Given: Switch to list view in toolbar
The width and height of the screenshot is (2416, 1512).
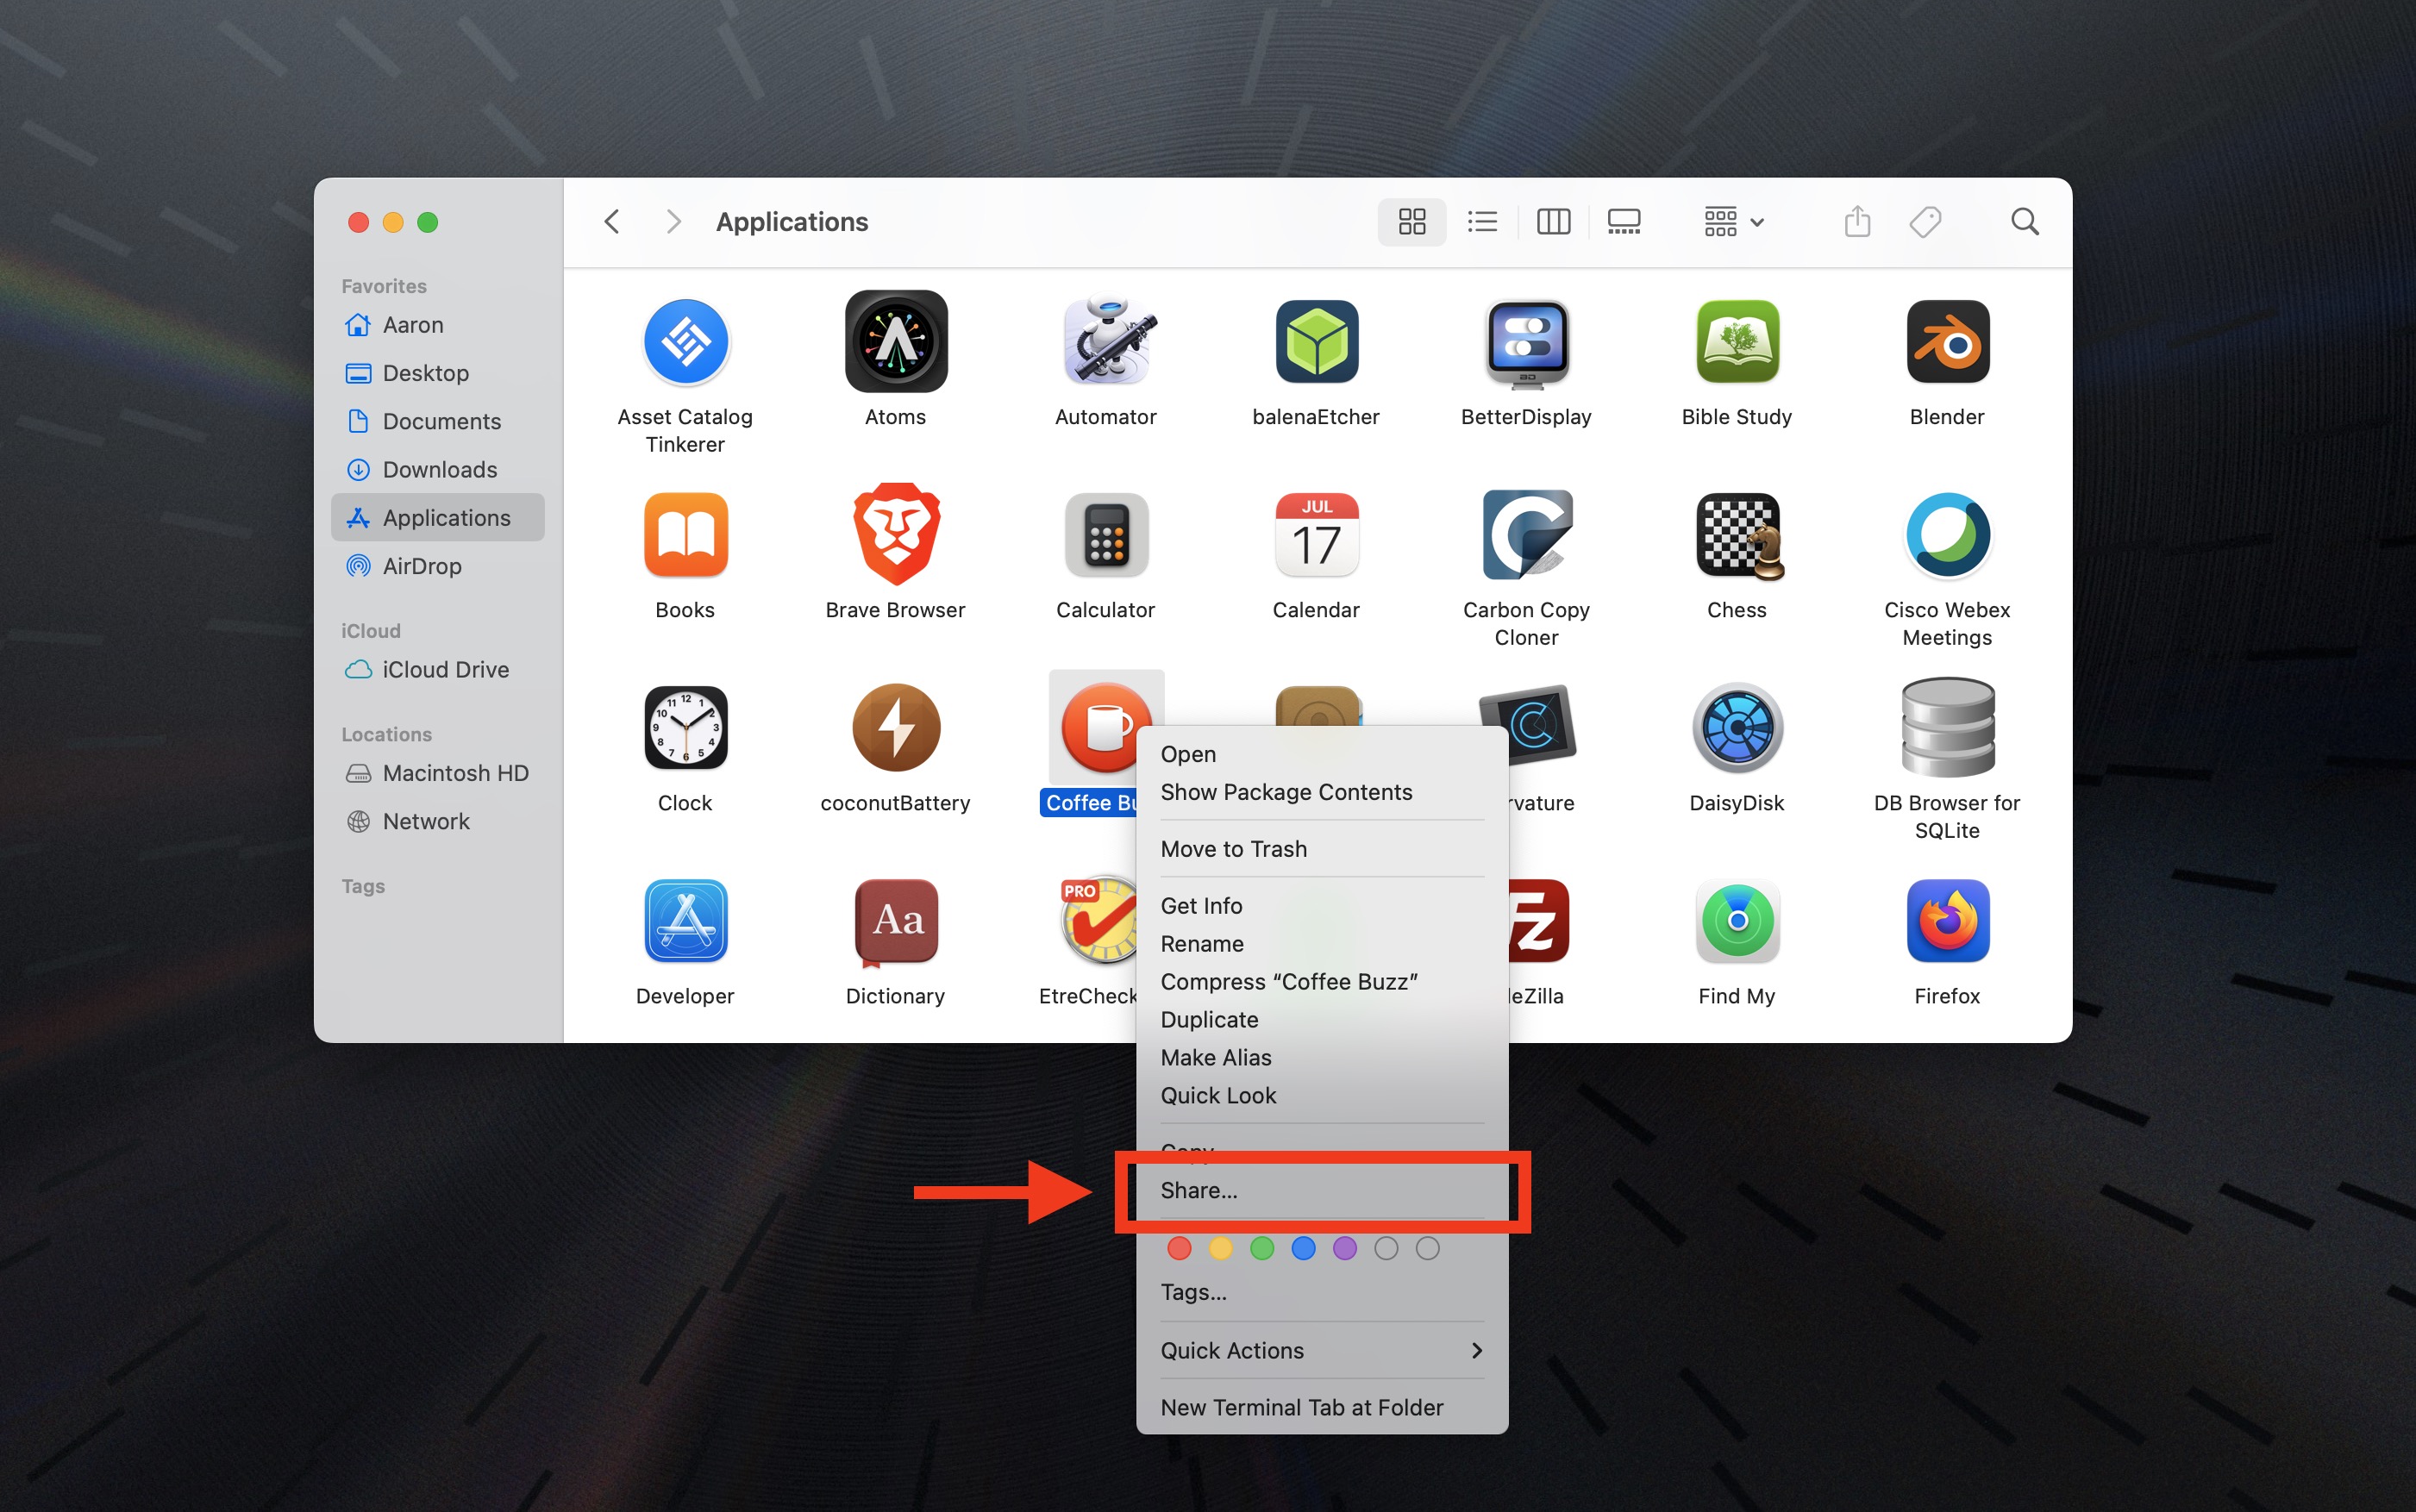Looking at the screenshot, I should coord(1482,221).
